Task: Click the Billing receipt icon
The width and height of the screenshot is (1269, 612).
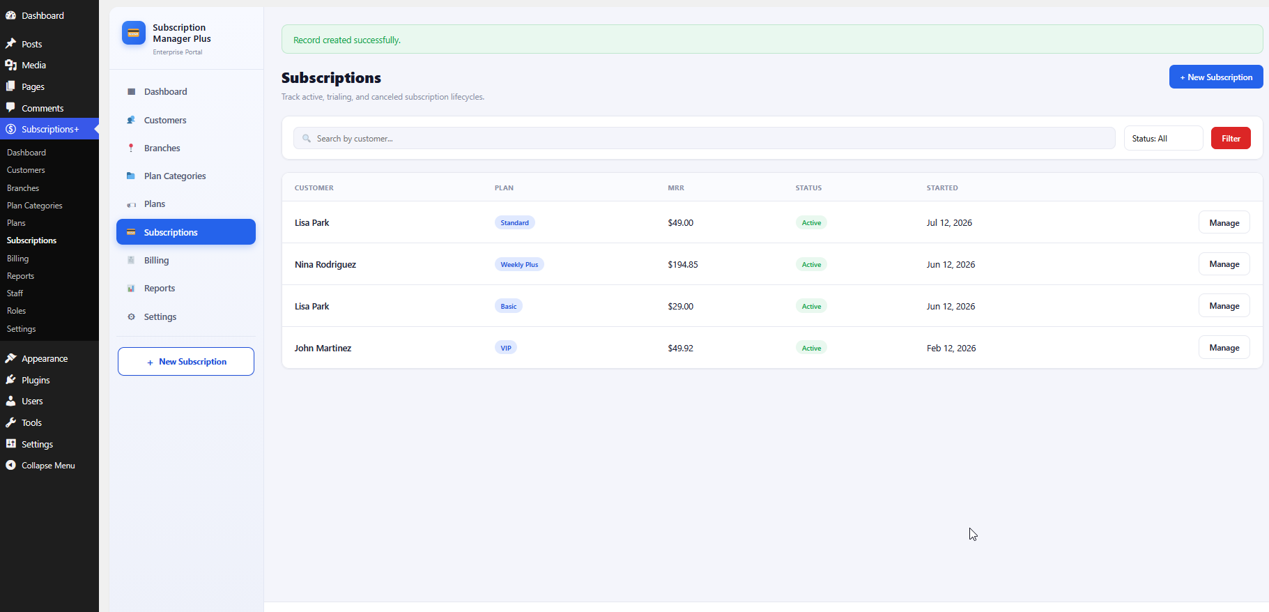Action: [x=131, y=260]
